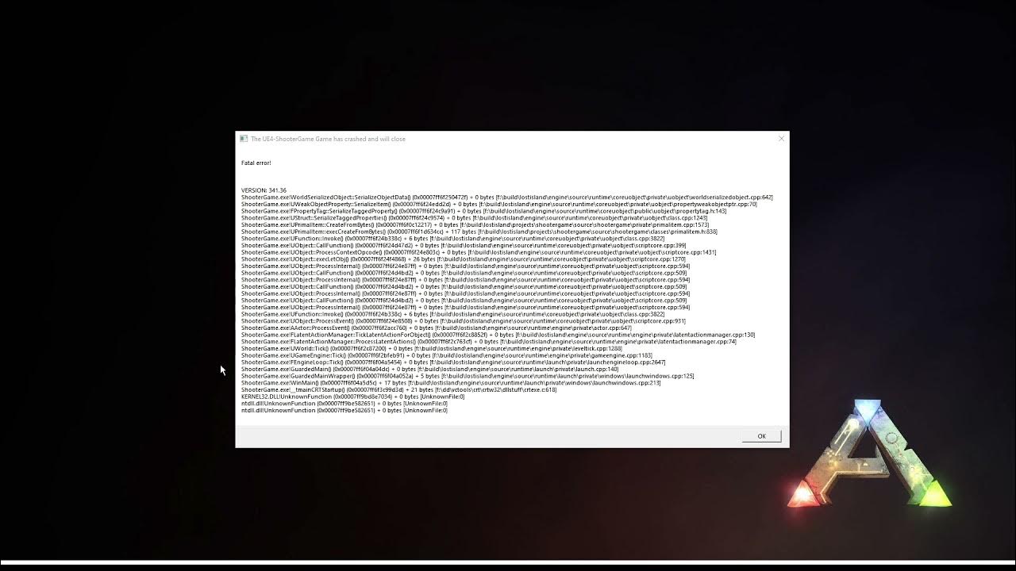The height and width of the screenshot is (571, 1016).
Task: Click the UPrimalItem::CreateFromBytes stack line
Action: (475, 224)
